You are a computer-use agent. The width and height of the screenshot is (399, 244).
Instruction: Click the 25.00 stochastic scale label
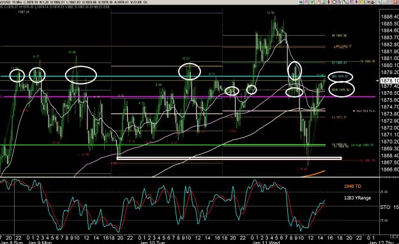(x=384, y=192)
